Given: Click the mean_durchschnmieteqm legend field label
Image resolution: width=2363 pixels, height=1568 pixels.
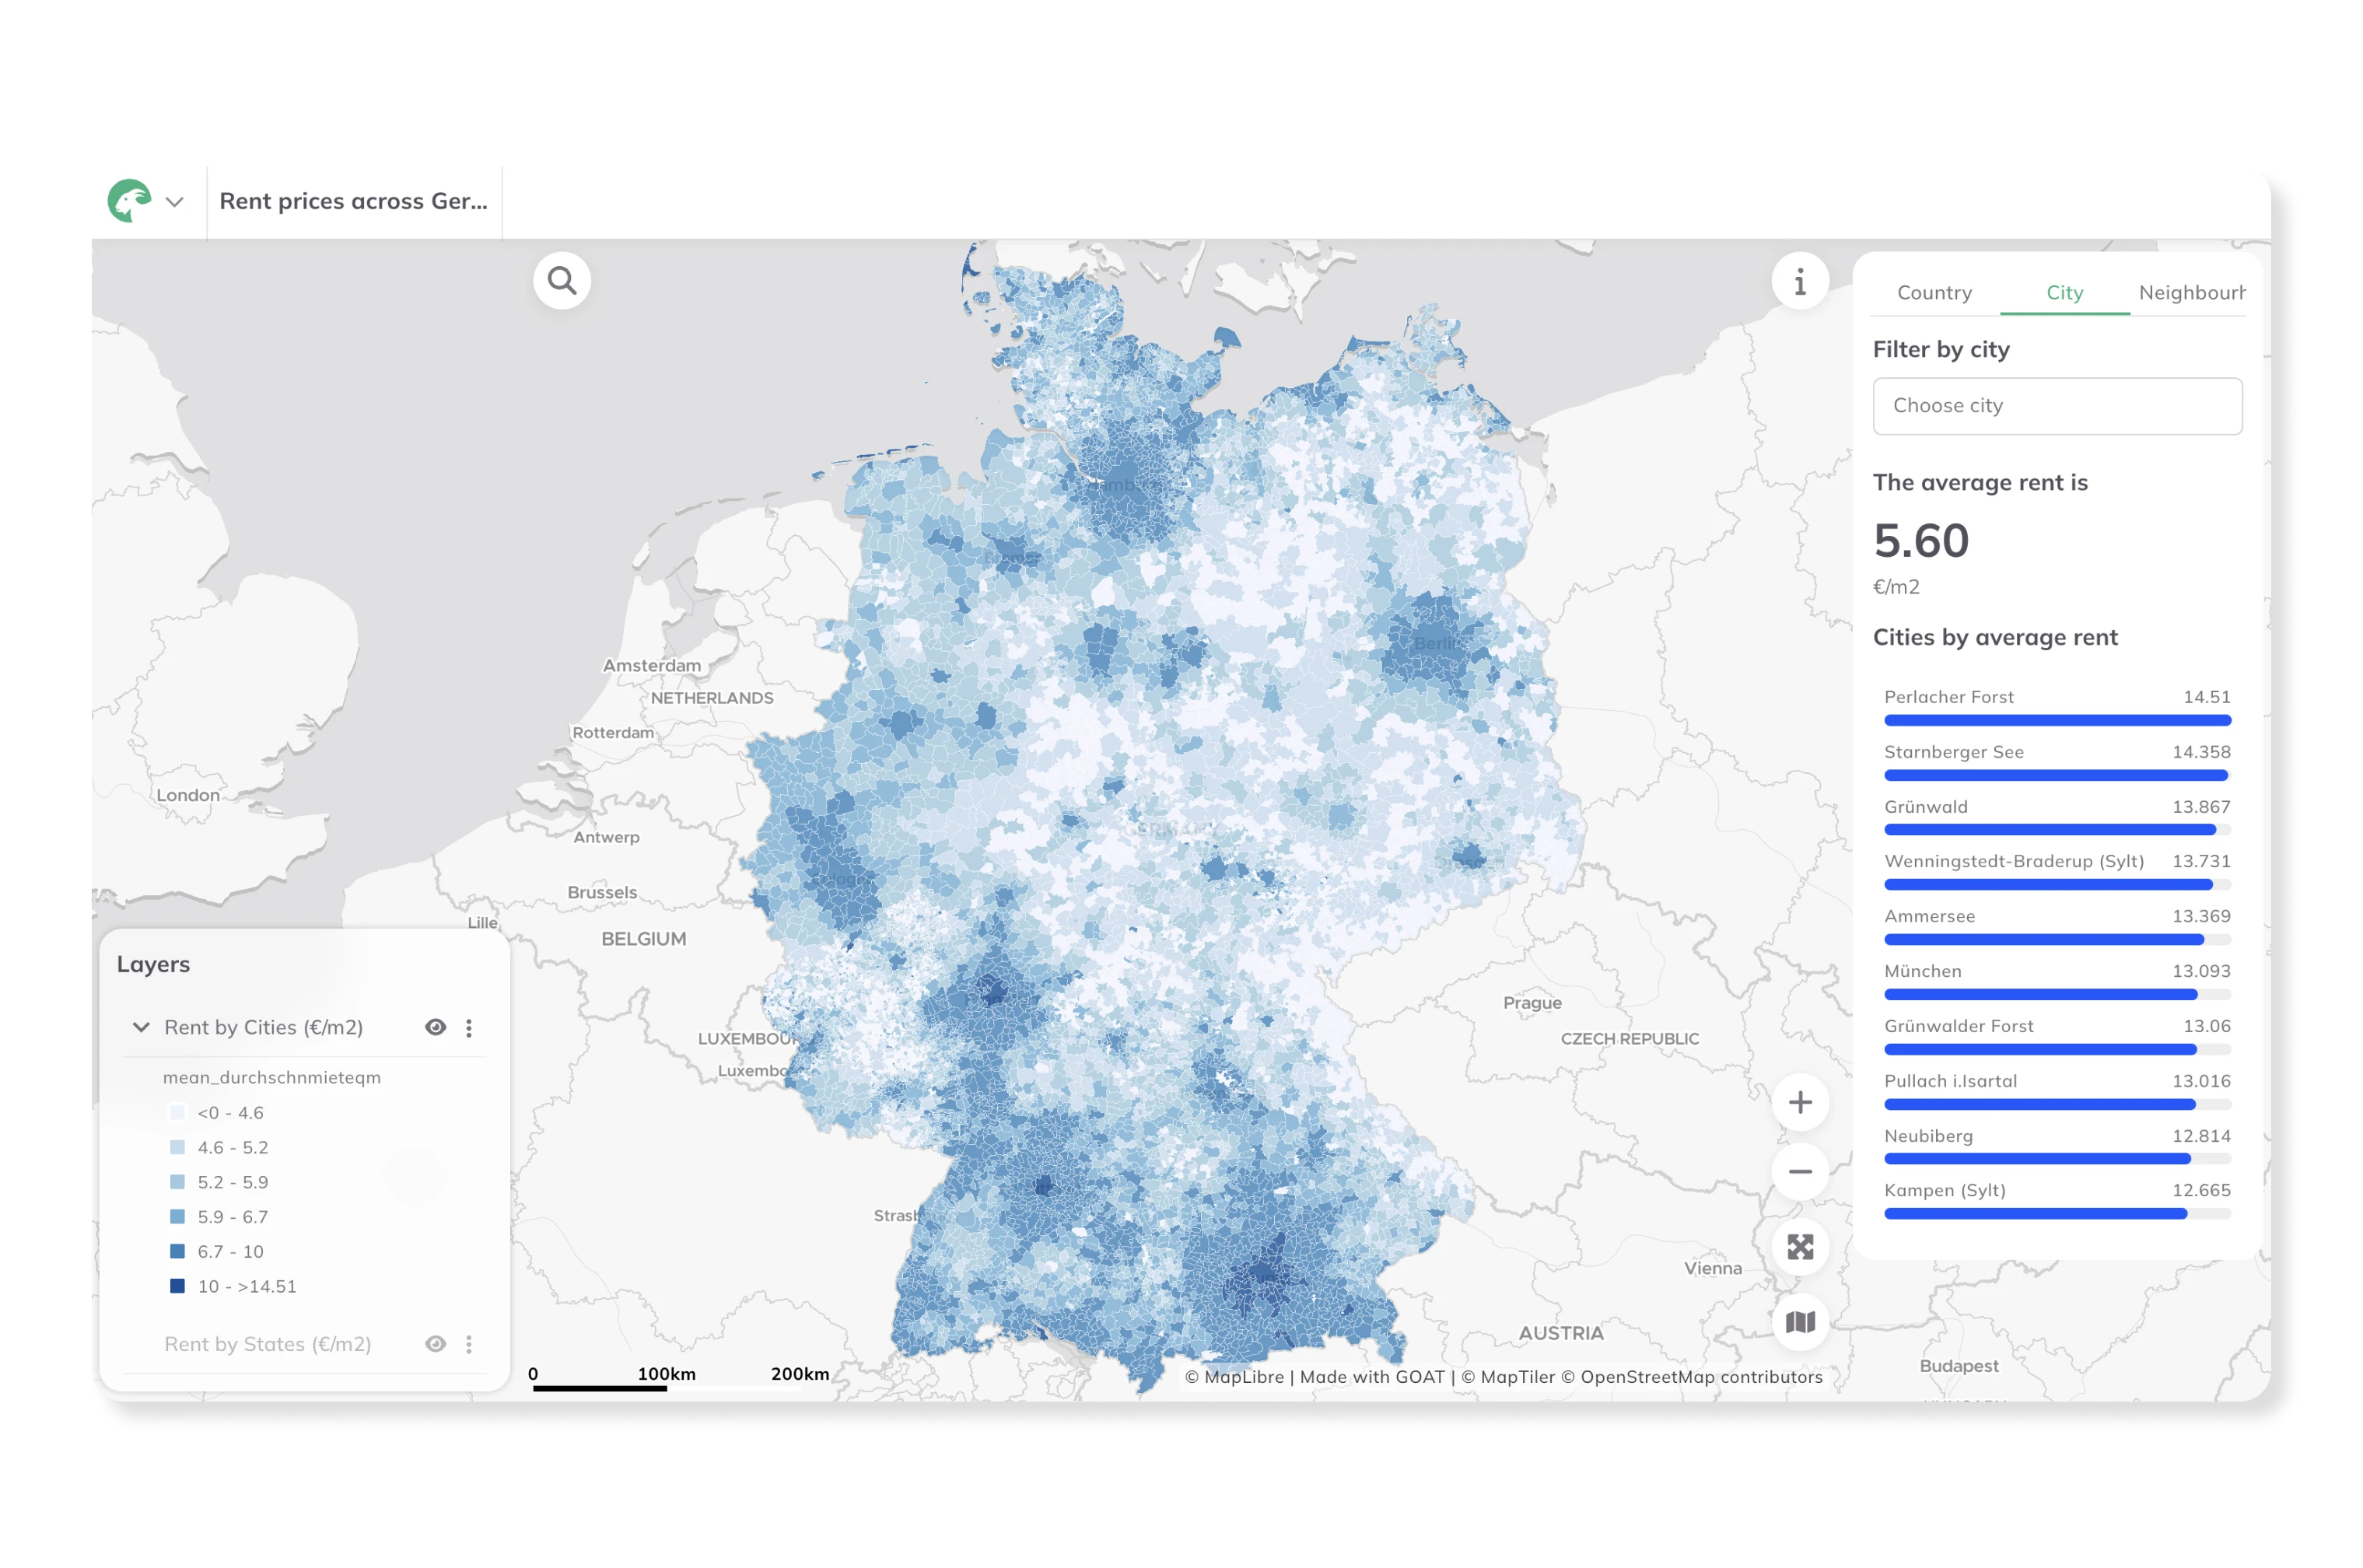Looking at the screenshot, I should pyautogui.click(x=272, y=1078).
